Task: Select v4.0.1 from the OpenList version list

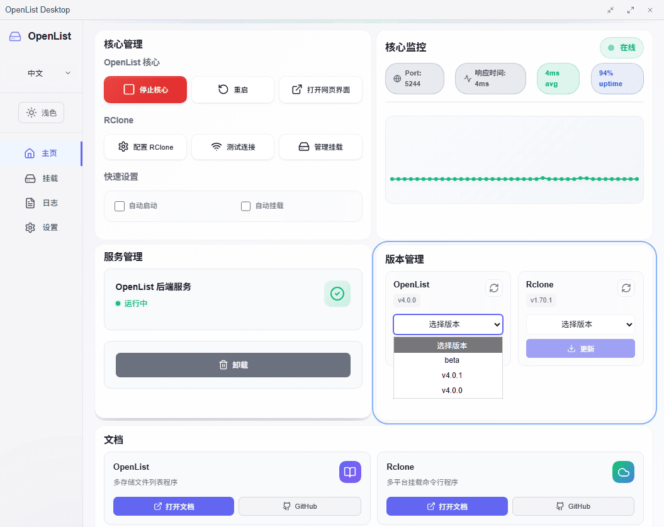Action: point(452,375)
